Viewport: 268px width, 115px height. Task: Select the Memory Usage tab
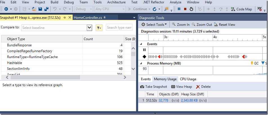tap(165, 79)
